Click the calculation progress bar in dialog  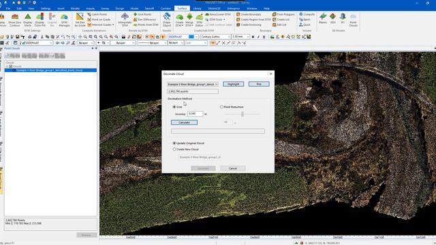[x=218, y=131]
